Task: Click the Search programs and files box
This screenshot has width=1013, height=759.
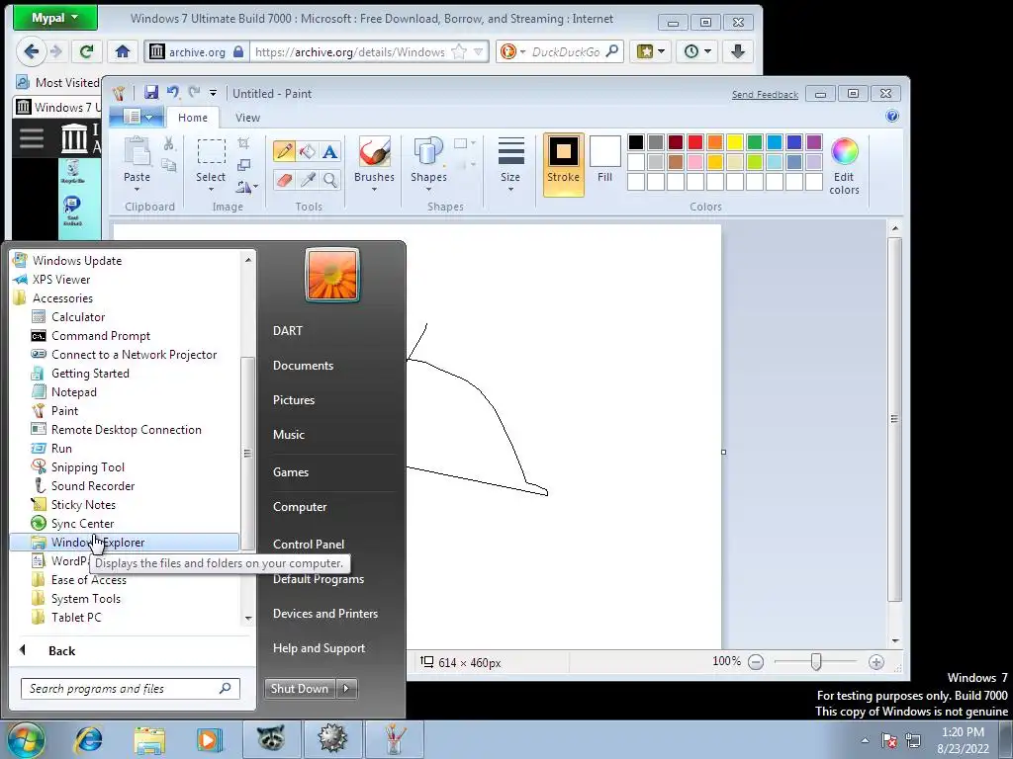Action: pos(130,689)
